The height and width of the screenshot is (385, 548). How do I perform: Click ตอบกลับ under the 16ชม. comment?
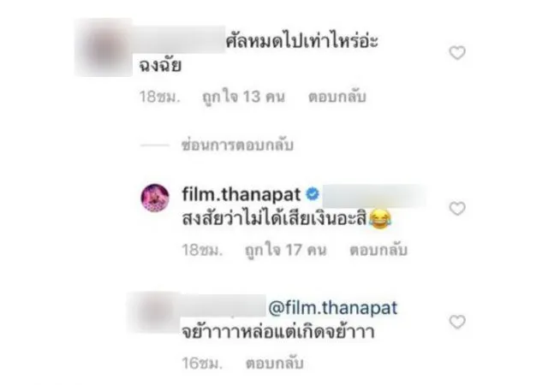point(275,364)
